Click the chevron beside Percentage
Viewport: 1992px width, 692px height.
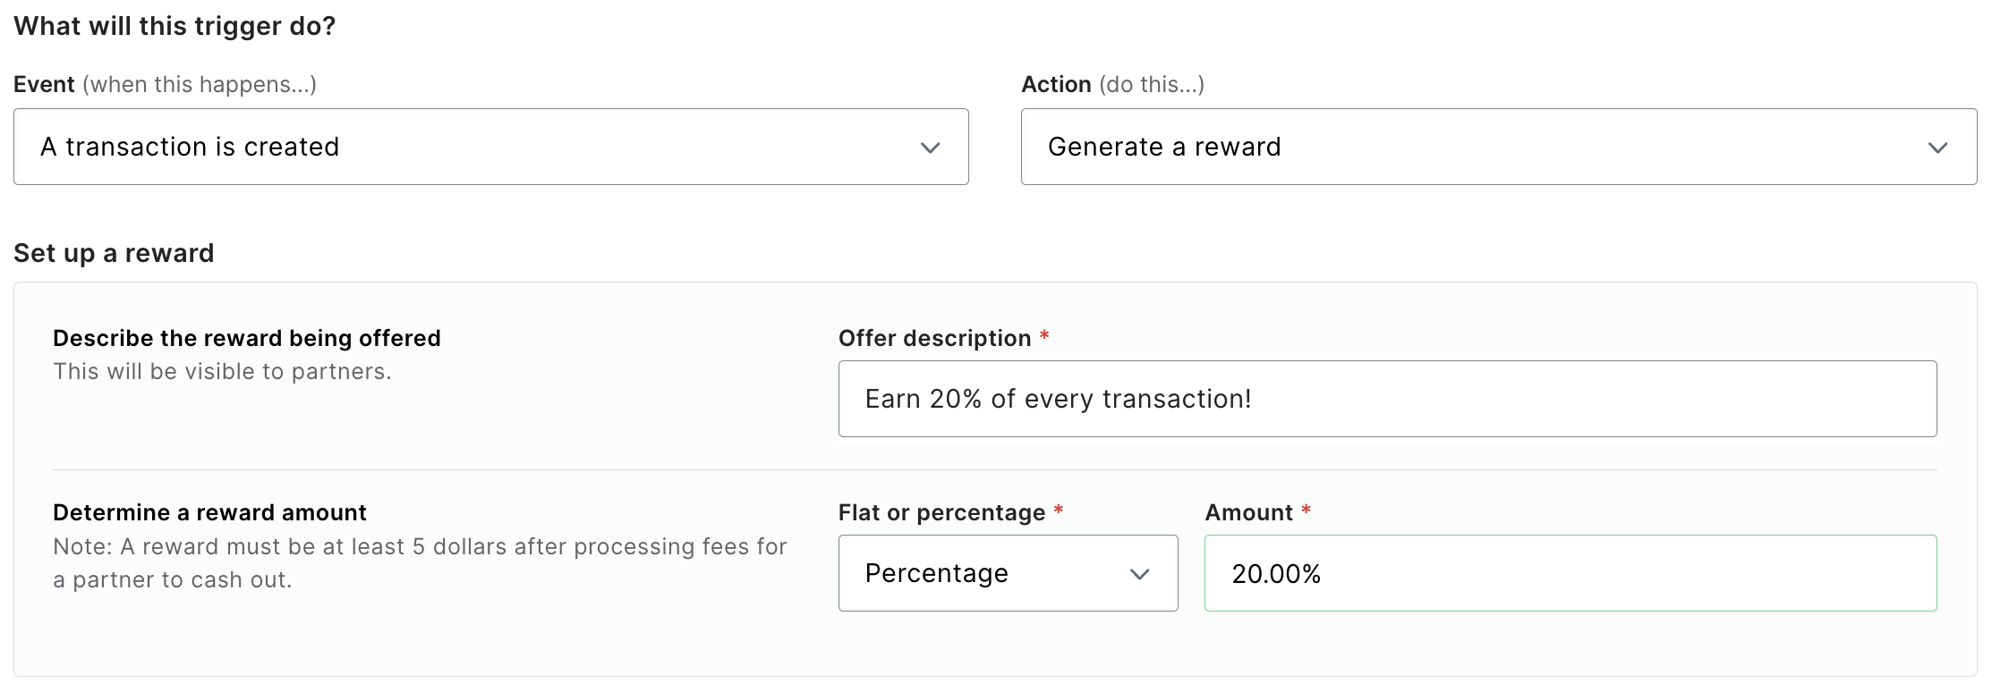tap(1138, 573)
